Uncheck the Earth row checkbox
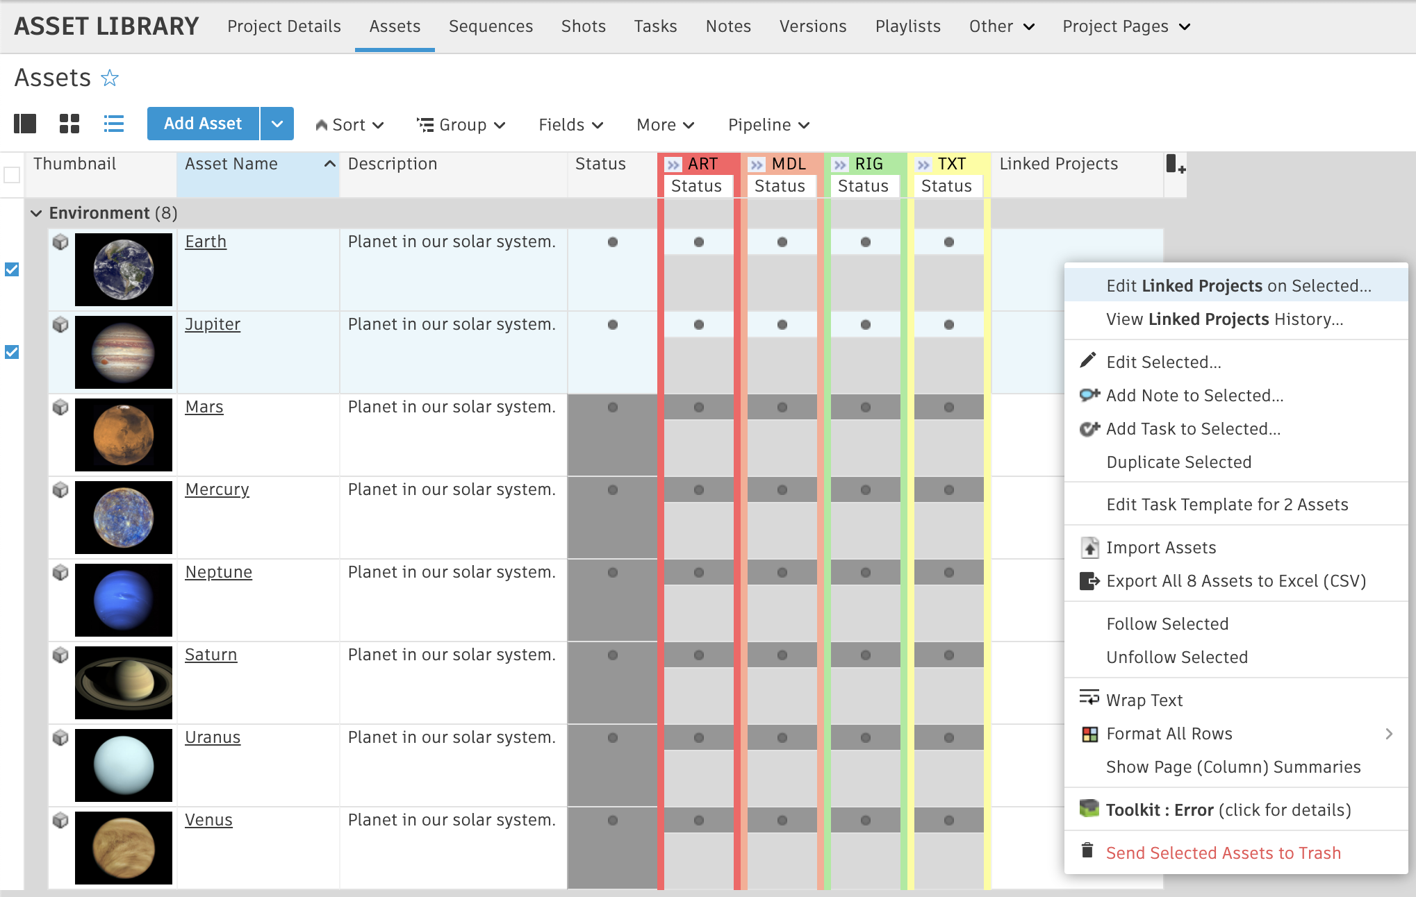 [x=12, y=269]
